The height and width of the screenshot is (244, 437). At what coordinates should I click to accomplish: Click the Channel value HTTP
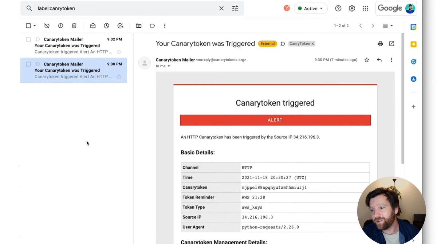pyautogui.click(x=247, y=168)
